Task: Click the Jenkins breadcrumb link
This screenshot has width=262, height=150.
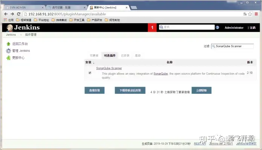Action: click(11, 34)
